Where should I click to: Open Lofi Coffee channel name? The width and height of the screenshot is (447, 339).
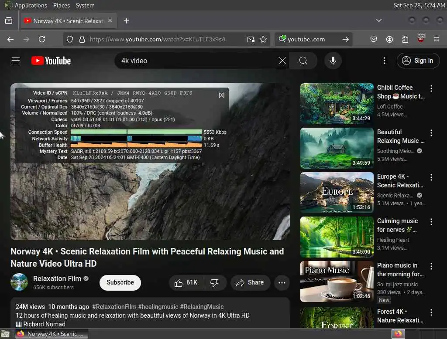[x=390, y=106]
